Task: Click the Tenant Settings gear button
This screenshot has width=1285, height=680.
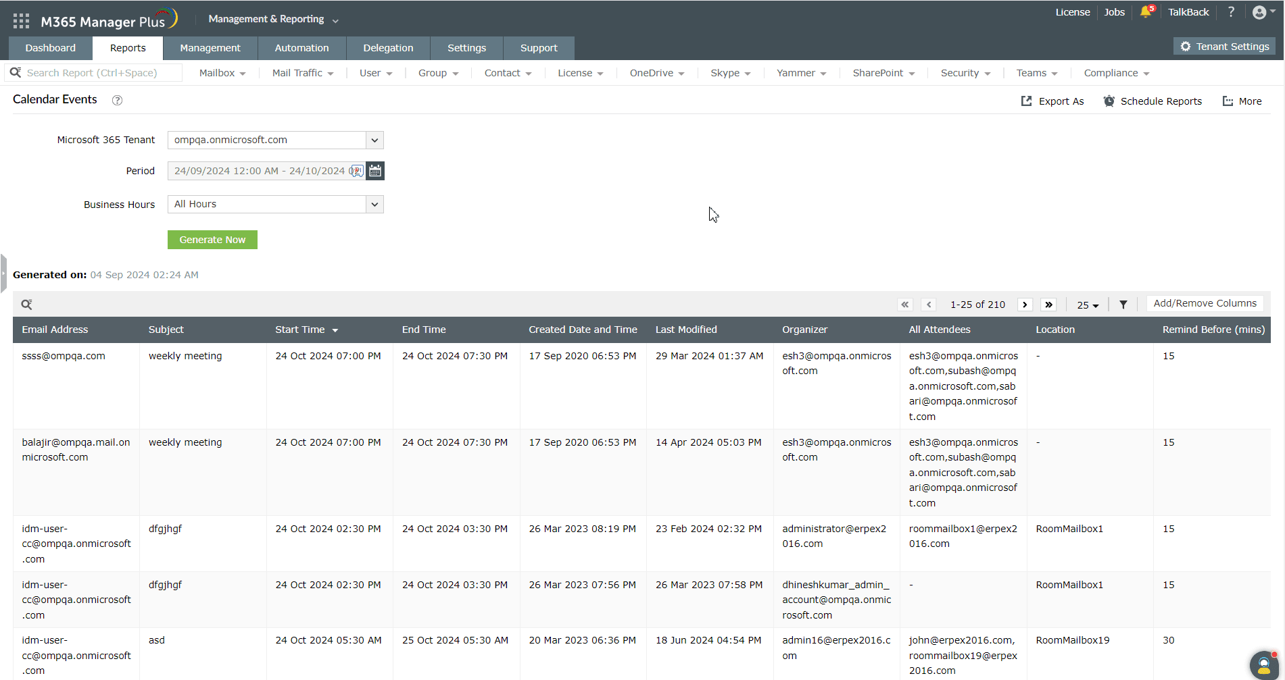Action: click(x=1224, y=47)
